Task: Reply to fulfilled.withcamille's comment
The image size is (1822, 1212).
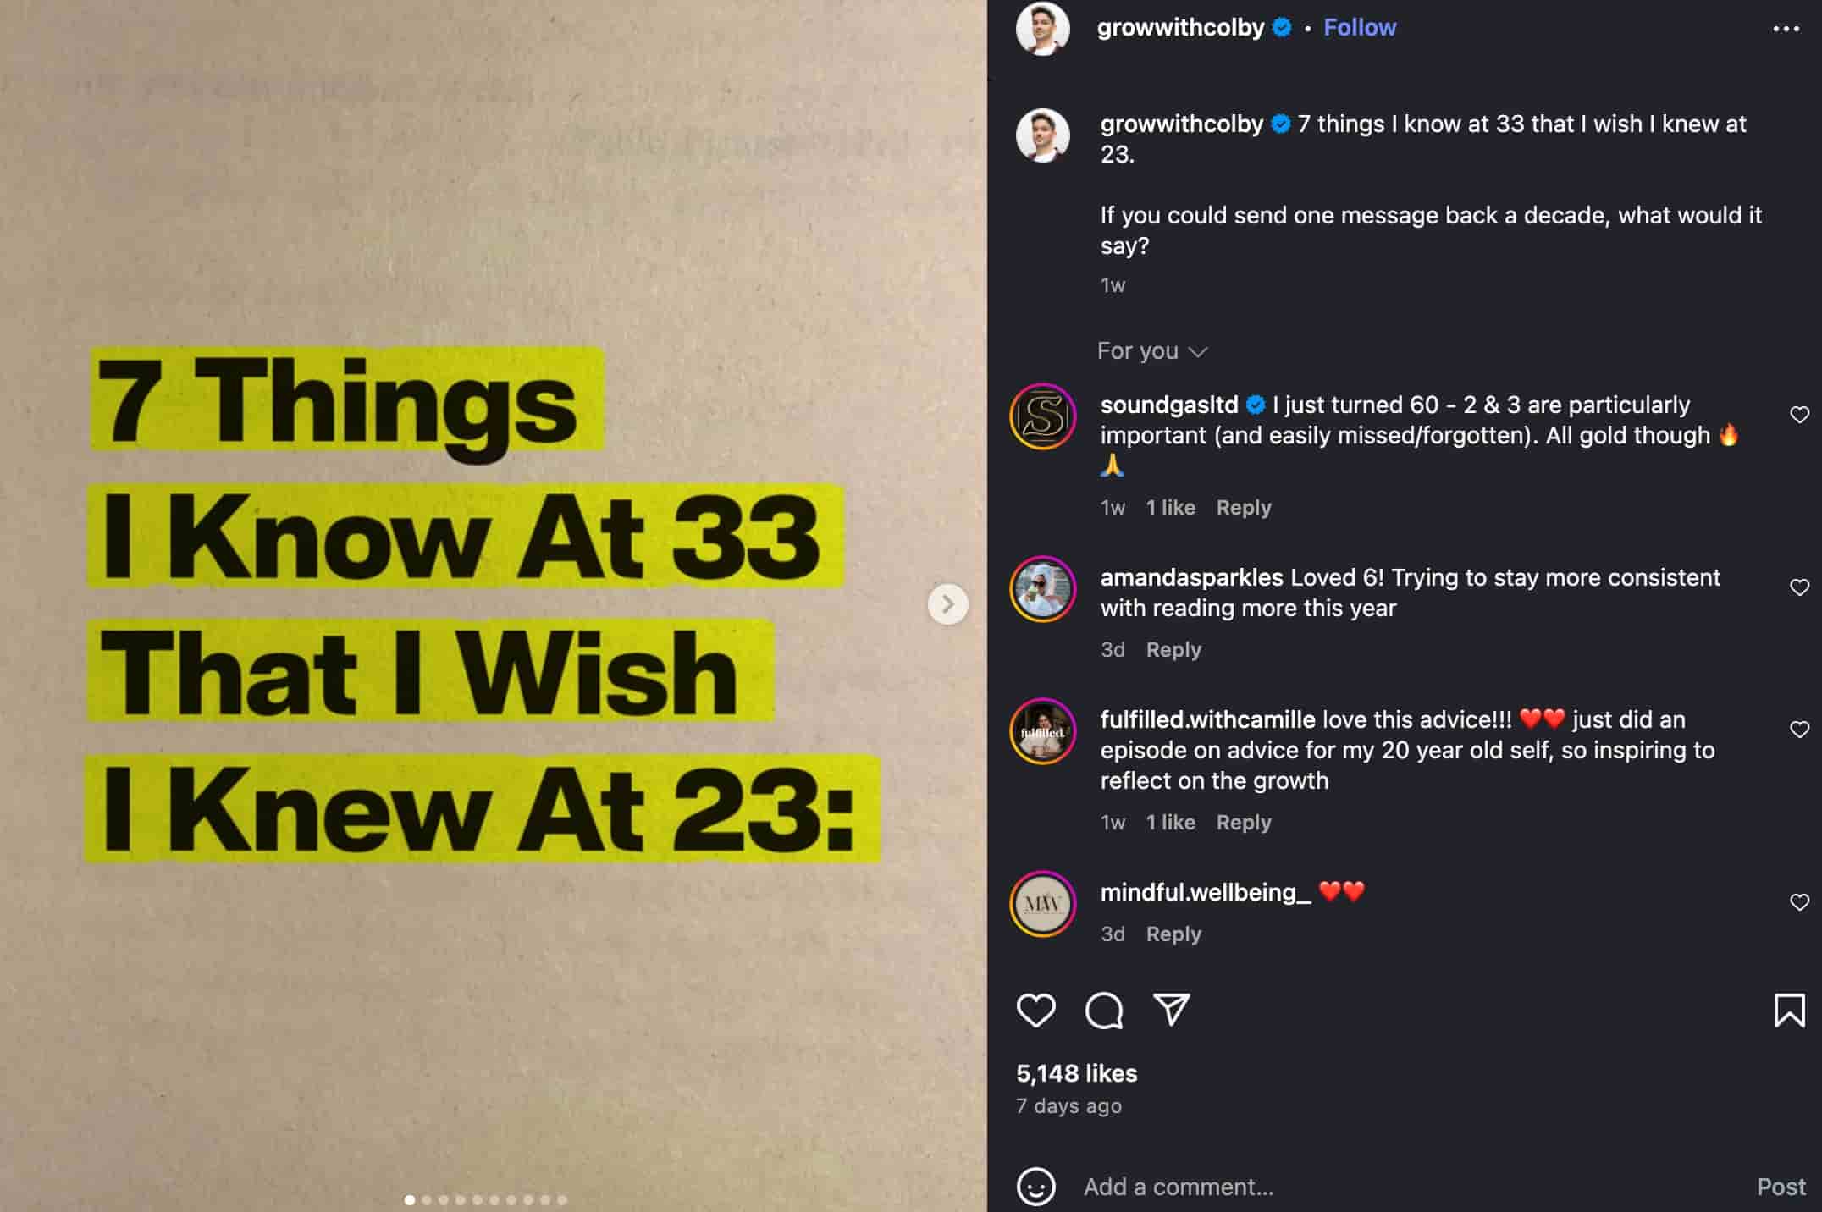Action: [1243, 822]
